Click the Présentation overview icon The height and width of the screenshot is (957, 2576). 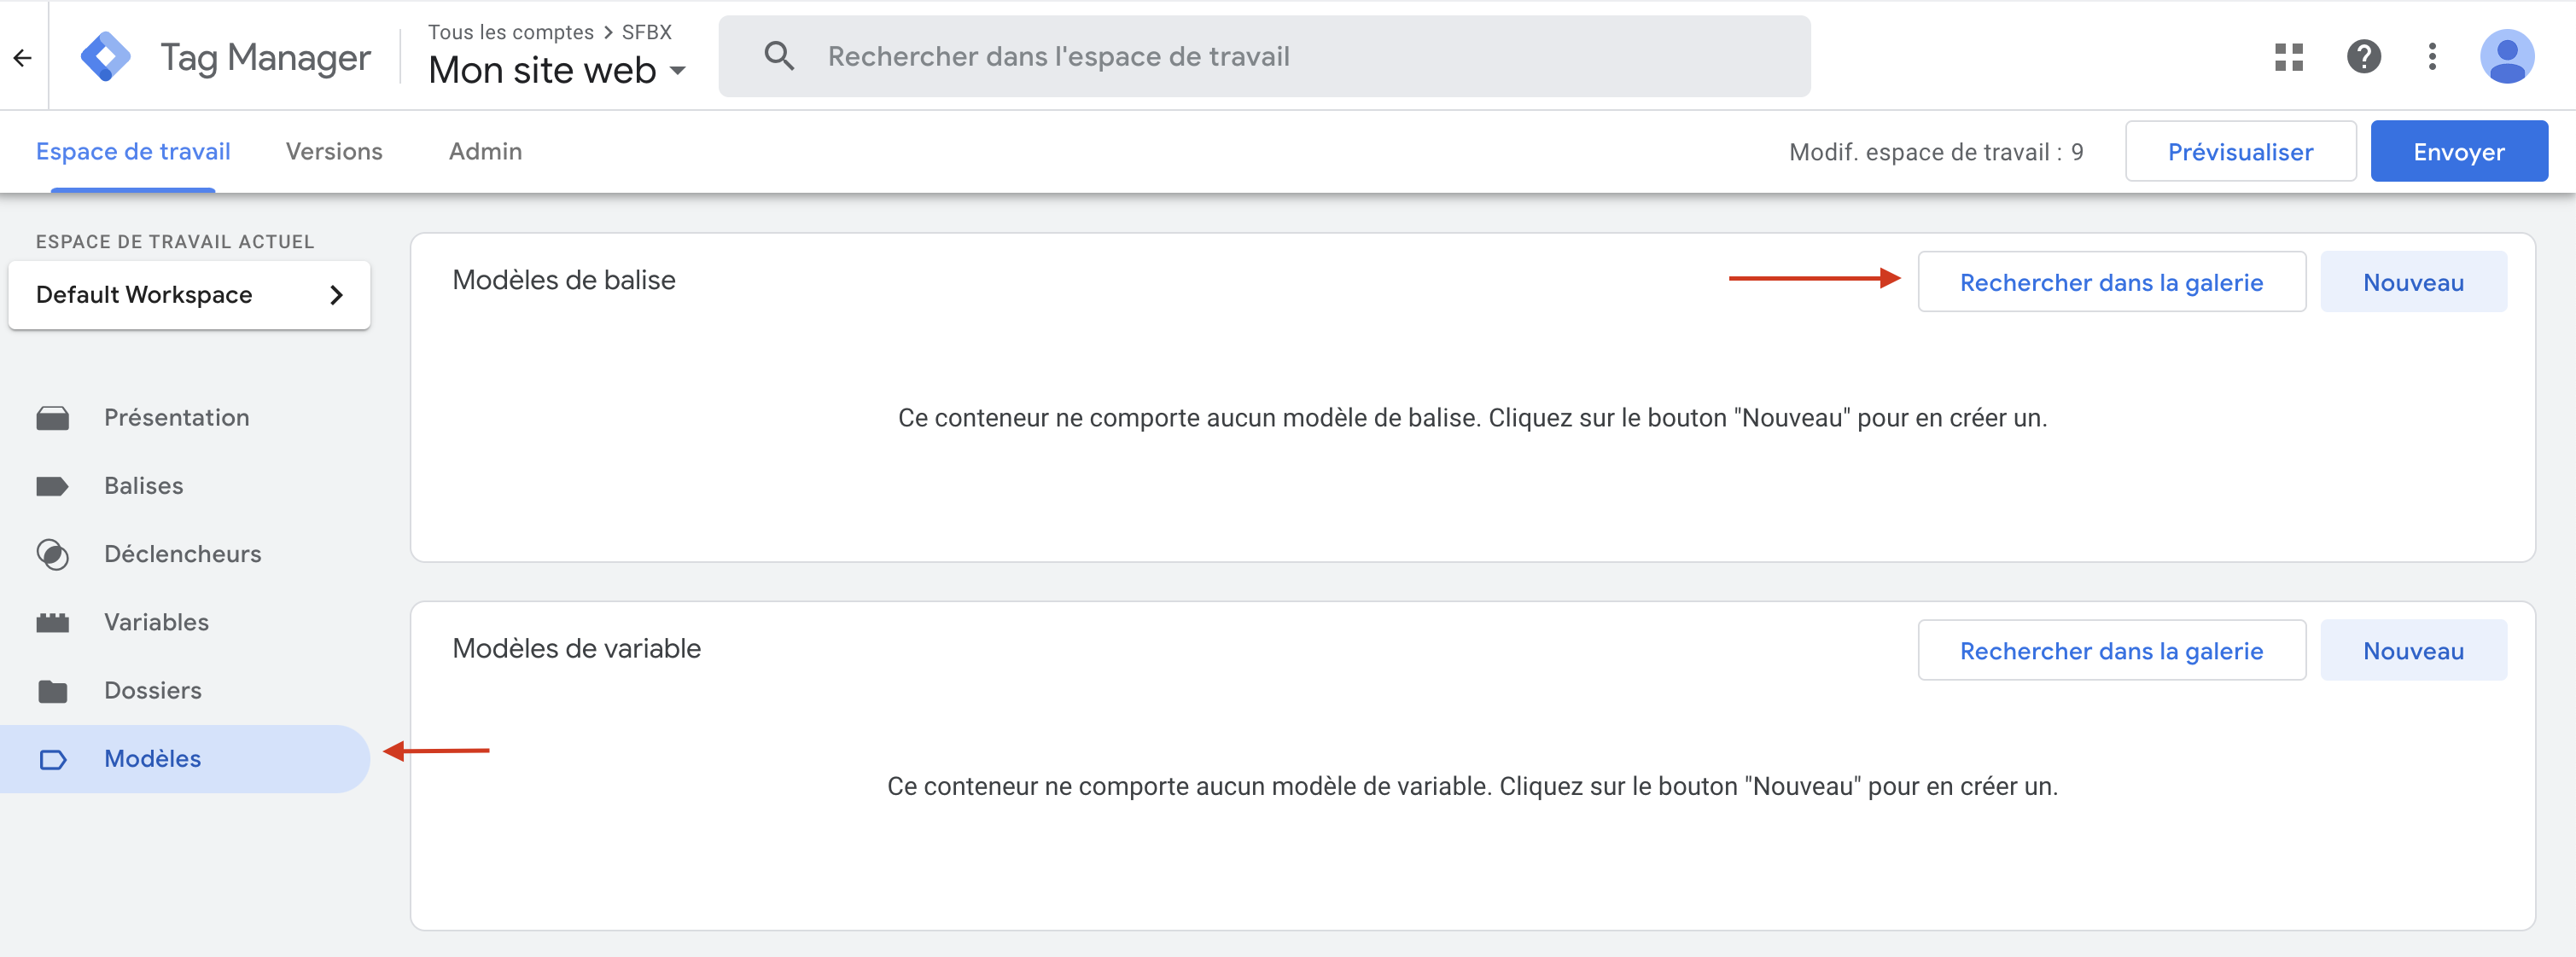53,418
